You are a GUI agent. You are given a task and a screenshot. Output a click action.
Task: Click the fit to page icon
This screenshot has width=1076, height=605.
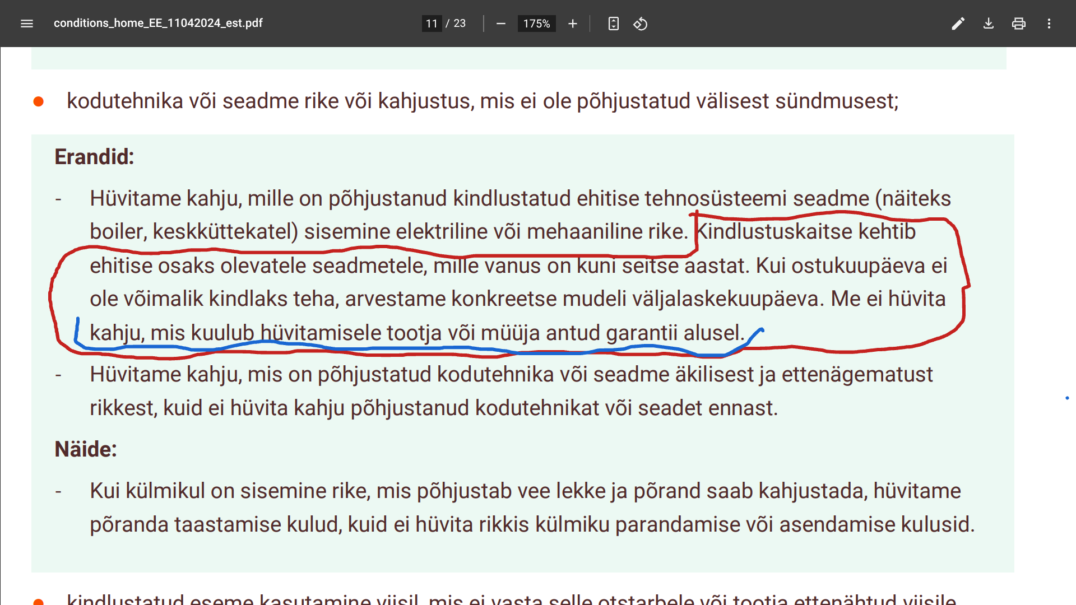(613, 24)
